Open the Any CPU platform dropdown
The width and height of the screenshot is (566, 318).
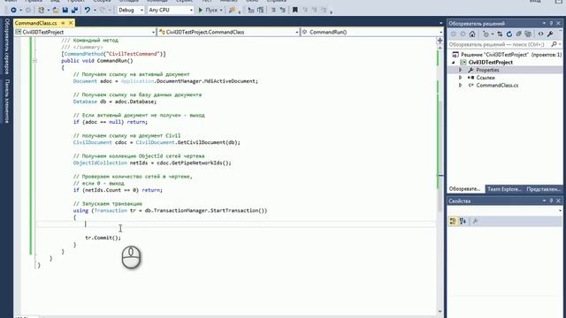pos(171,10)
